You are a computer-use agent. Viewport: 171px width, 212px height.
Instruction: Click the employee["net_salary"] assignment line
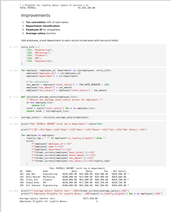pyautogui.click(x=67, y=90)
